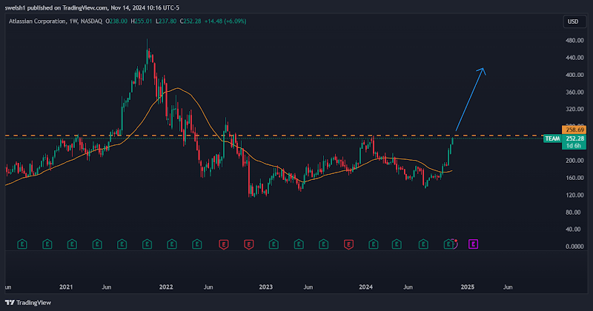Viewport: 593px width, 311px height.
Task: Click the 400.00 price axis label
Action: 574,75
